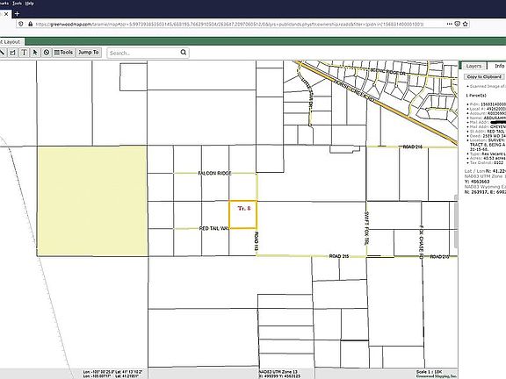Click the ROAD 216 label
The image size is (506, 379).
412,147
